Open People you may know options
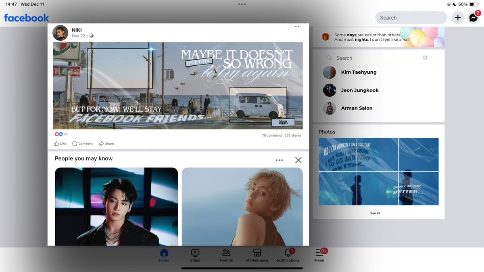This screenshot has height=272, width=484. pyautogui.click(x=280, y=160)
